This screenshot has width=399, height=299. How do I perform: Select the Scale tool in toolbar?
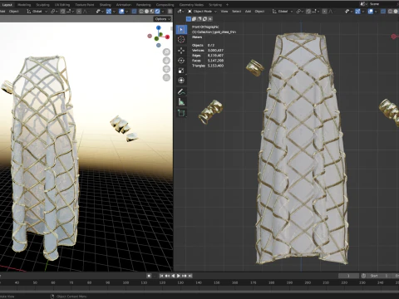pos(181,71)
